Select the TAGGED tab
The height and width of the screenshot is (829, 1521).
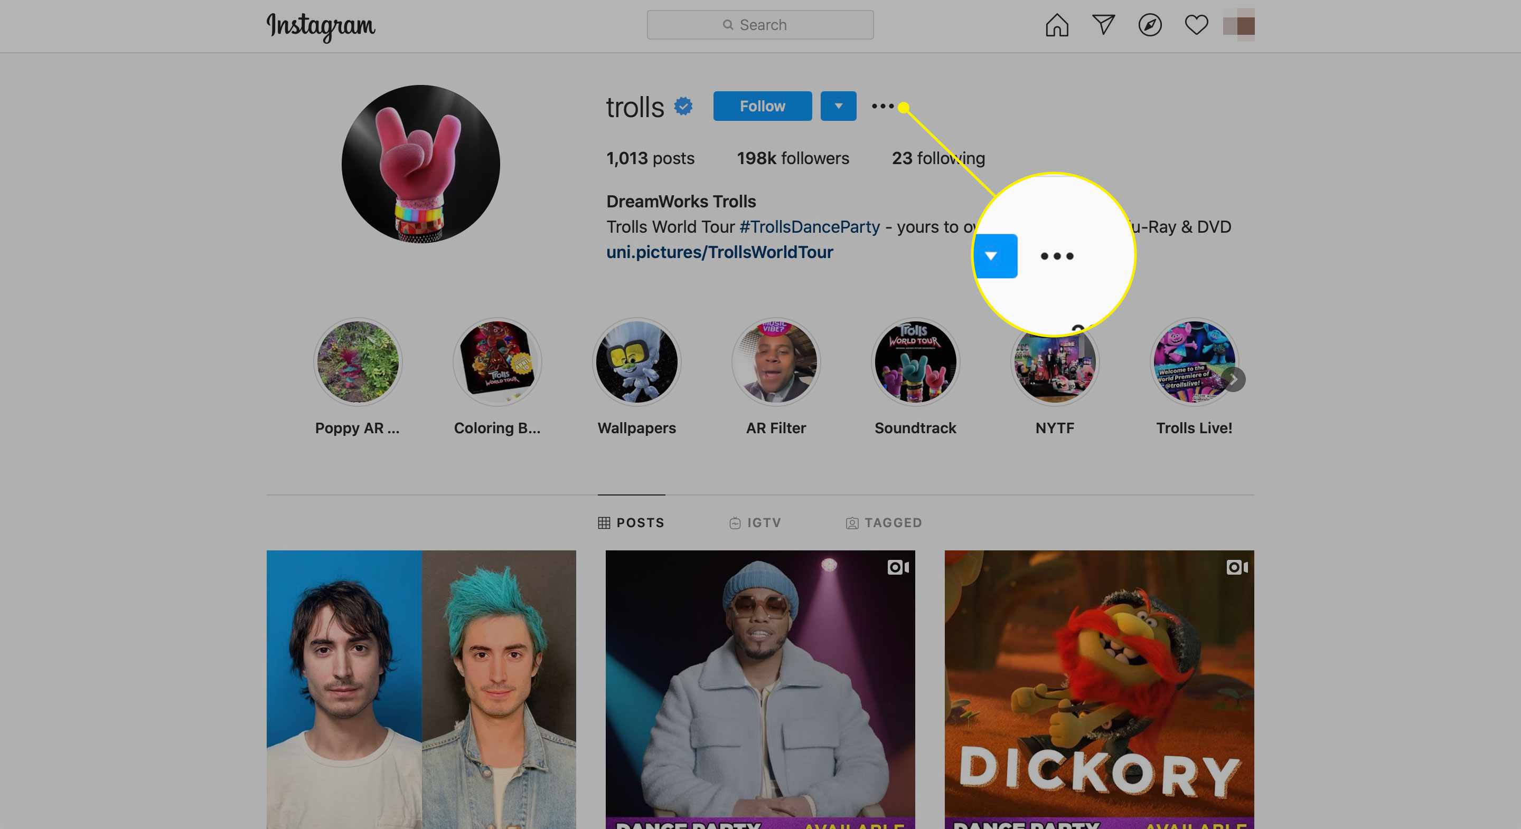pyautogui.click(x=884, y=522)
